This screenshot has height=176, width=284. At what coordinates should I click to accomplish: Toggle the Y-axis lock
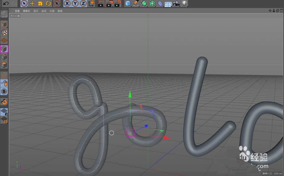pyautogui.click(x=75, y=3)
